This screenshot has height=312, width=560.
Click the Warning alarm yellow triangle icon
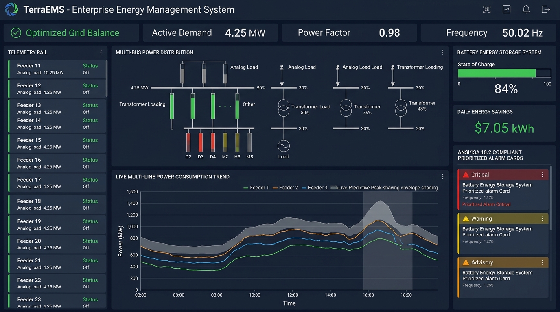[x=466, y=219]
